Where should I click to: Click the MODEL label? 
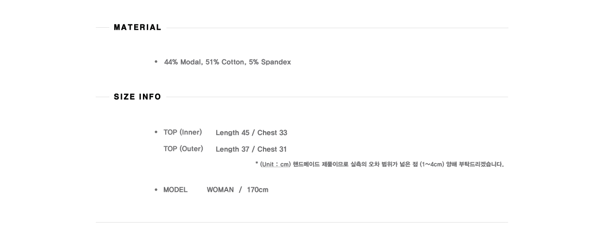175,190
